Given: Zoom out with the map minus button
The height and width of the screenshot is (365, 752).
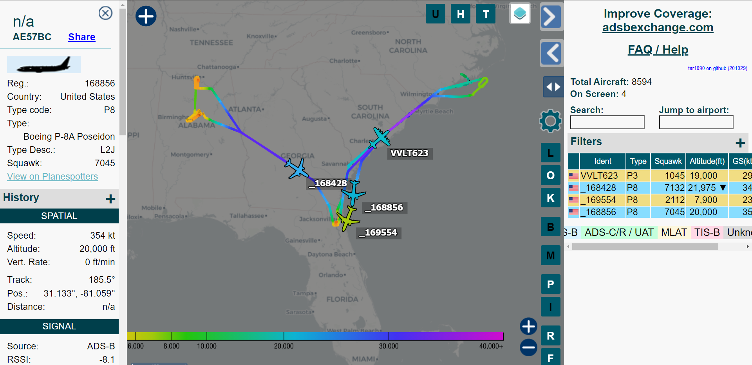Looking at the screenshot, I should pos(528,347).
